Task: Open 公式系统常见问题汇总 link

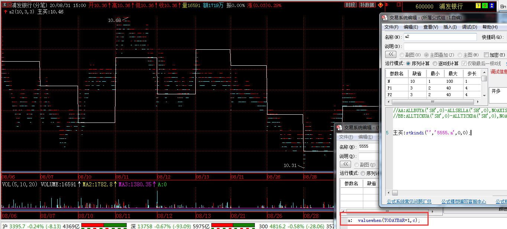Action: click(x=409, y=202)
